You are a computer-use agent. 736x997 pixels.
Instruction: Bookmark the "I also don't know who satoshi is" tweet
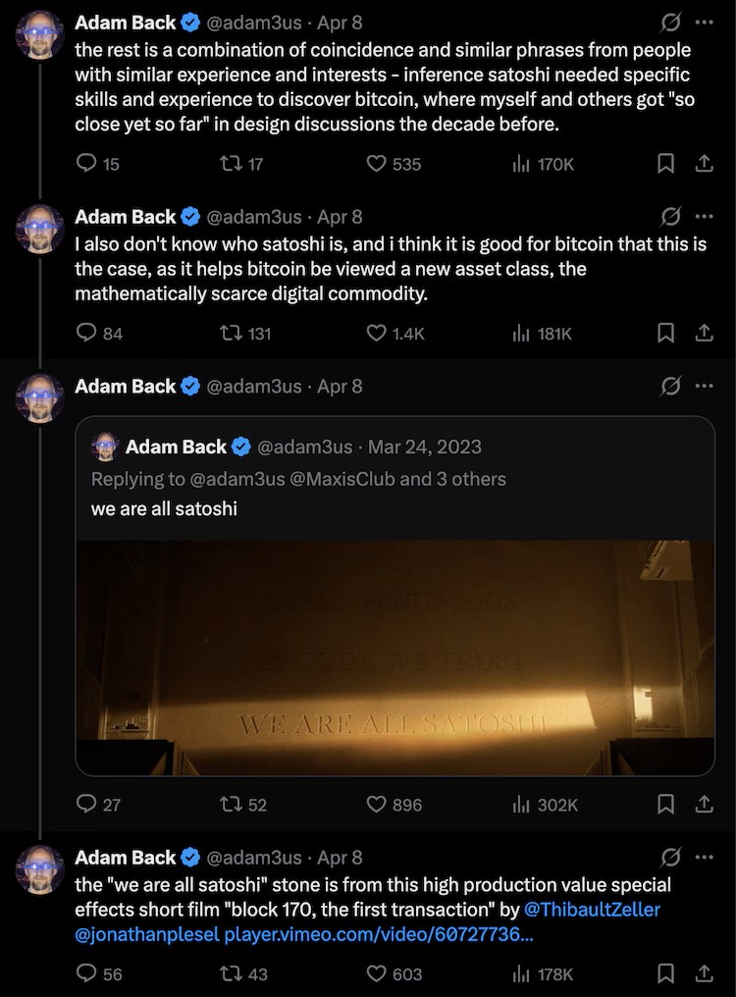tap(665, 334)
